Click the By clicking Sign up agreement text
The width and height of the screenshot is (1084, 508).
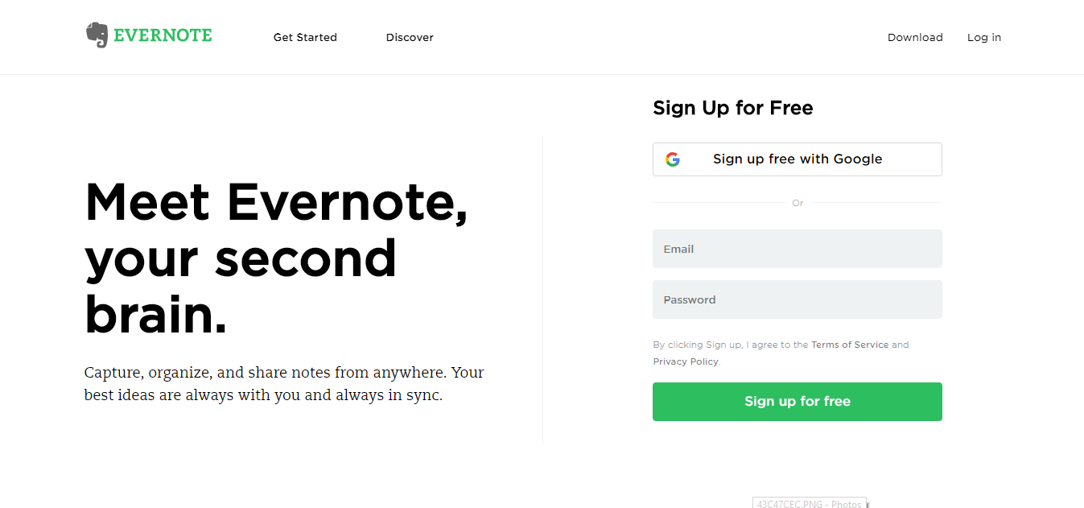tap(781, 353)
